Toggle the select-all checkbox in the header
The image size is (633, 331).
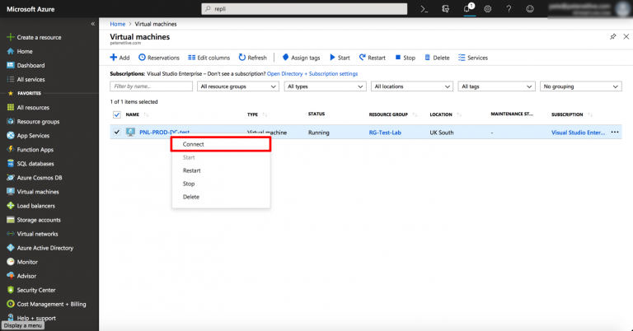tap(117, 114)
